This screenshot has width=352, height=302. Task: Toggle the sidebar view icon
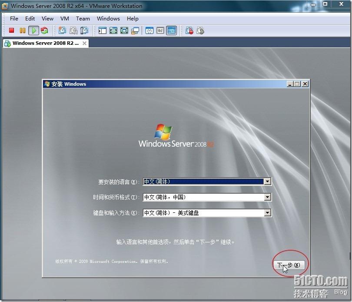103,30
